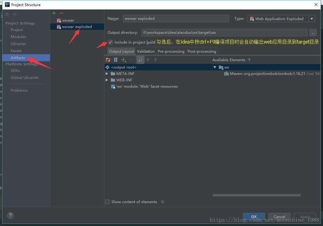The height and width of the screenshot is (226, 323).
Task: Add a new artifact with green plus
Action: point(54,13)
